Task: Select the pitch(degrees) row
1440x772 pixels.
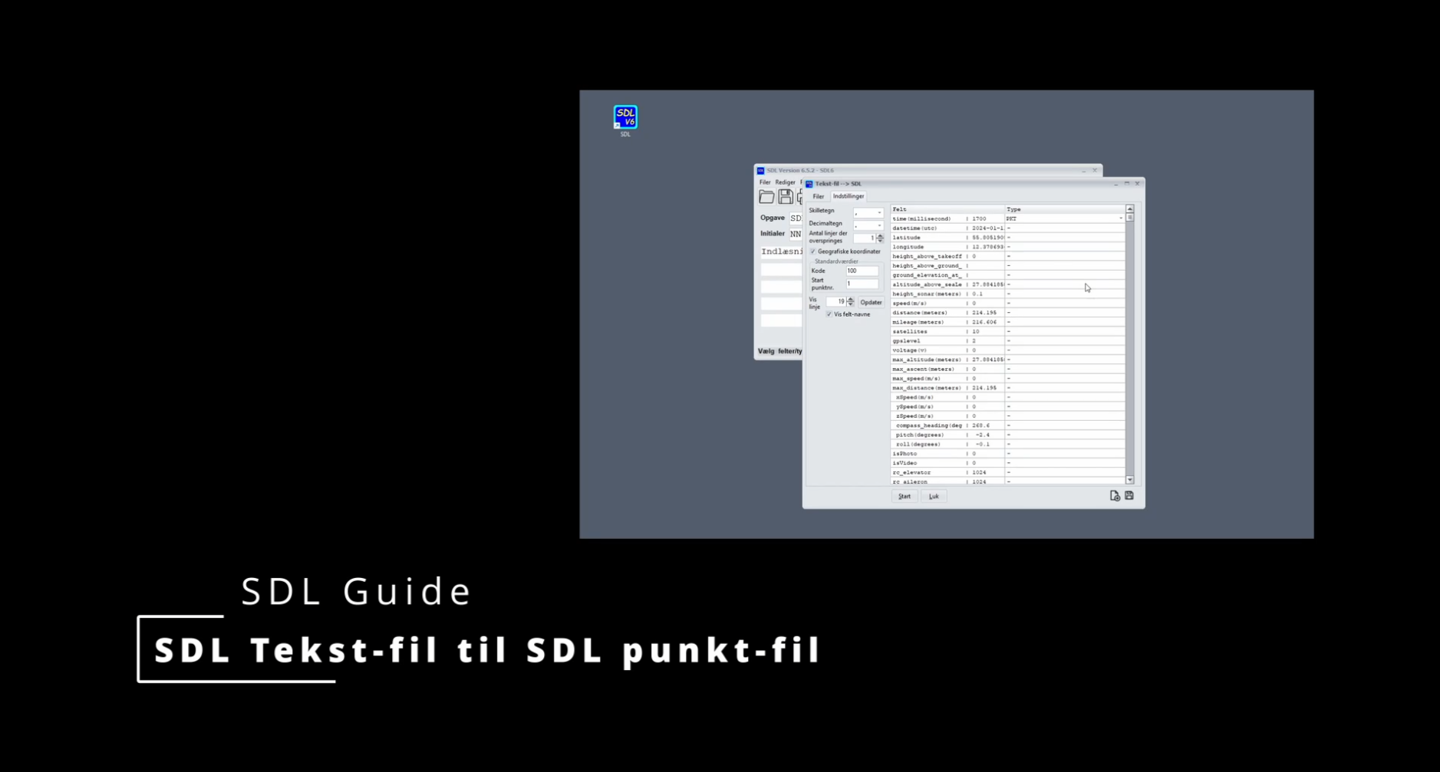Action: click(1007, 435)
